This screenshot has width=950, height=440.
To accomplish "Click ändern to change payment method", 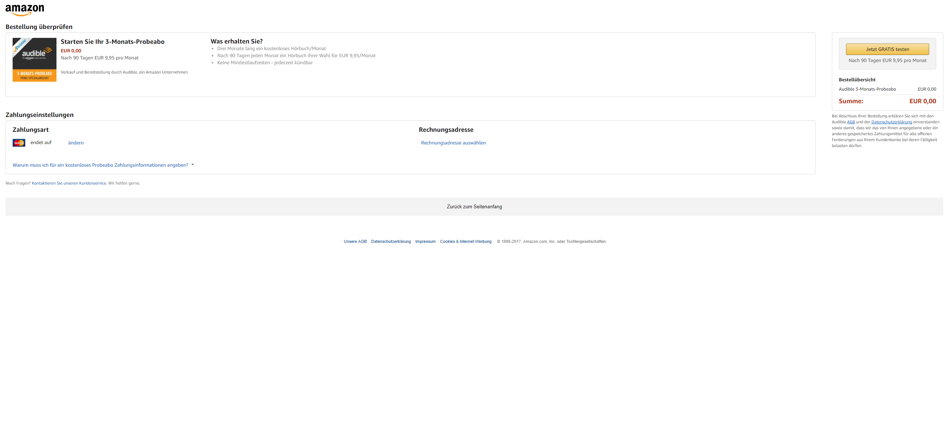I will 76,143.
